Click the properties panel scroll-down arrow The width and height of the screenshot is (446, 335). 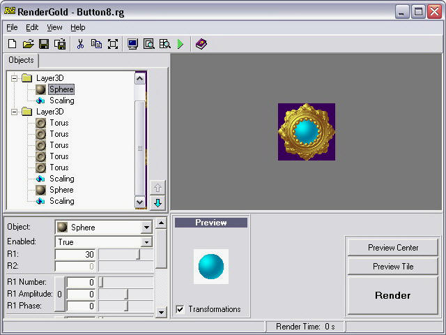(161, 312)
